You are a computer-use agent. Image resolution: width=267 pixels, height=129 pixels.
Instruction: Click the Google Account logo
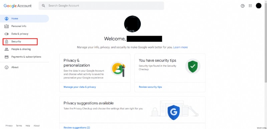18,6
